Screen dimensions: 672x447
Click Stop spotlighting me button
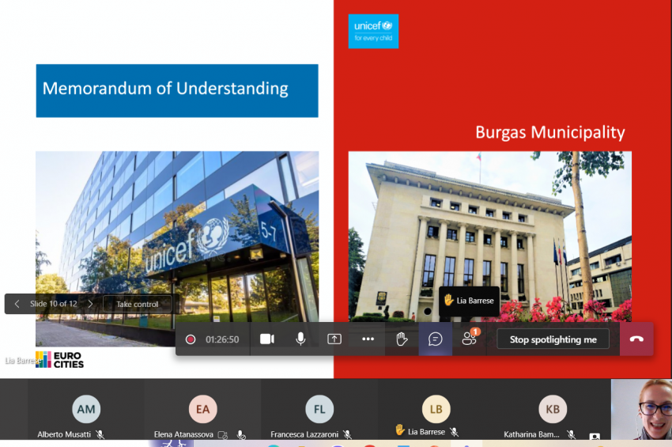(553, 339)
